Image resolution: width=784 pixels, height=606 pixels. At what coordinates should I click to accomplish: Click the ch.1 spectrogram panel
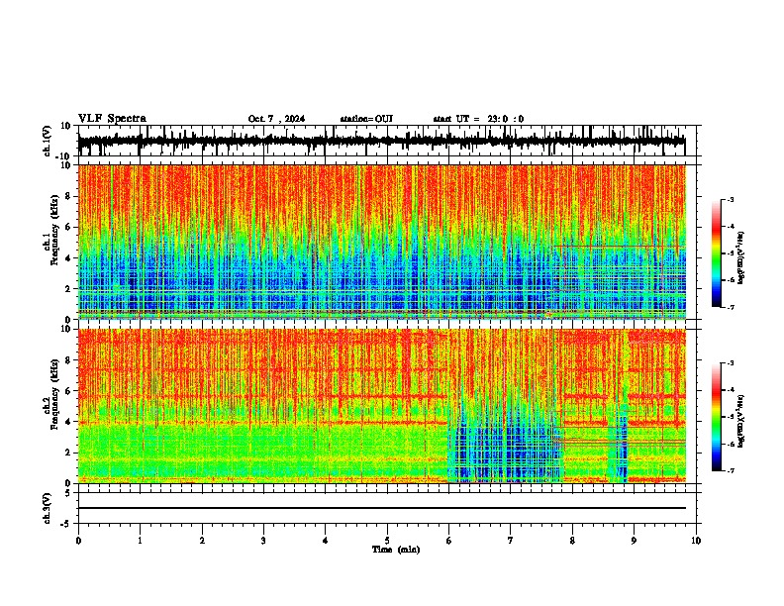(381, 242)
